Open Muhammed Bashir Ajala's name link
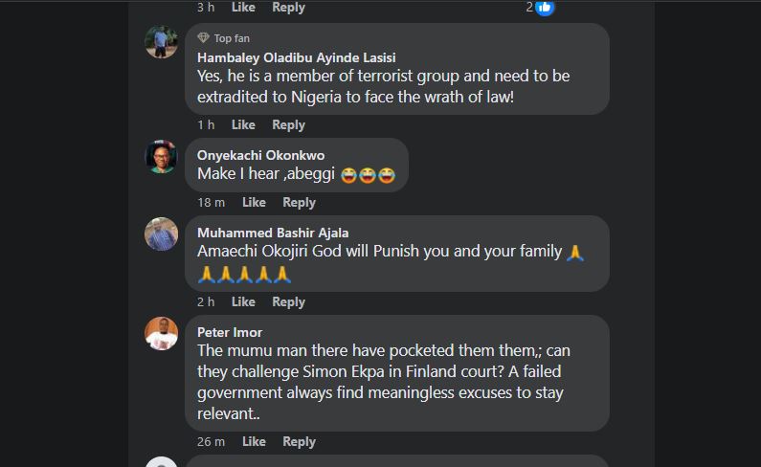This screenshot has width=761, height=467. click(272, 233)
